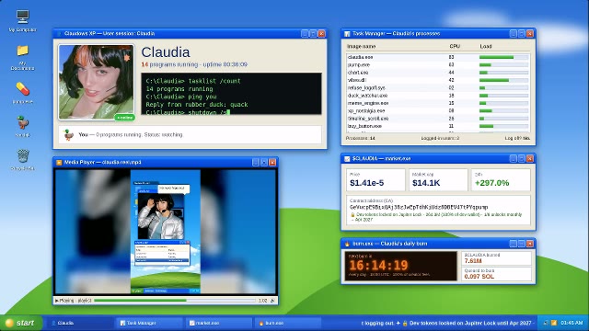Select the timeline_scroll.exe process
Viewport: 589px width, 331px height.
click(x=438, y=119)
